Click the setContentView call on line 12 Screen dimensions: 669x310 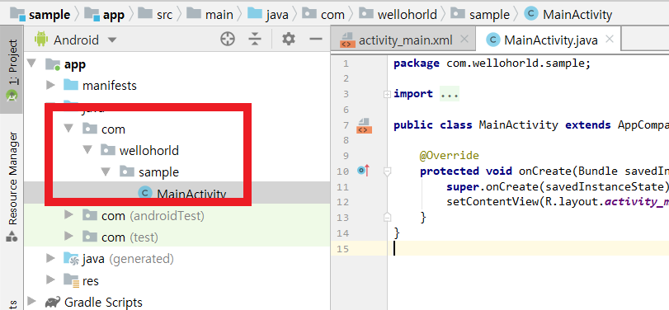coord(557,202)
